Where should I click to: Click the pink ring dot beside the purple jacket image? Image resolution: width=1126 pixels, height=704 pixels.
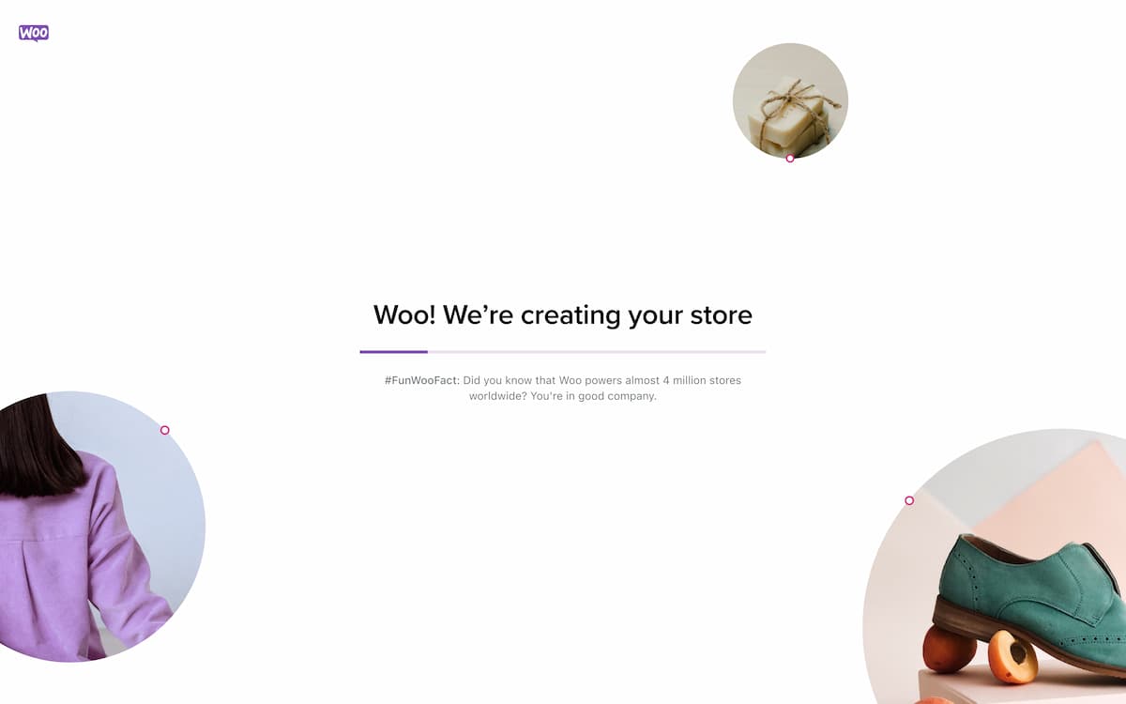coord(165,430)
